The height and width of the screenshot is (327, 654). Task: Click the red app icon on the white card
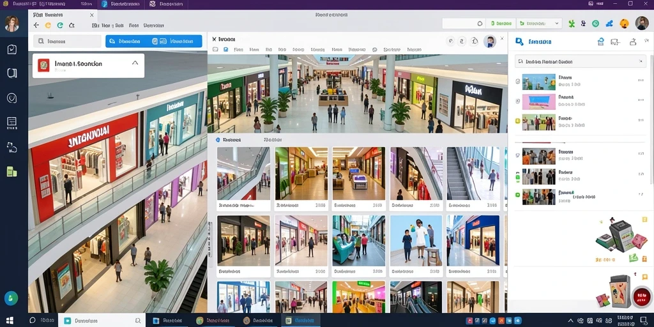coord(43,65)
